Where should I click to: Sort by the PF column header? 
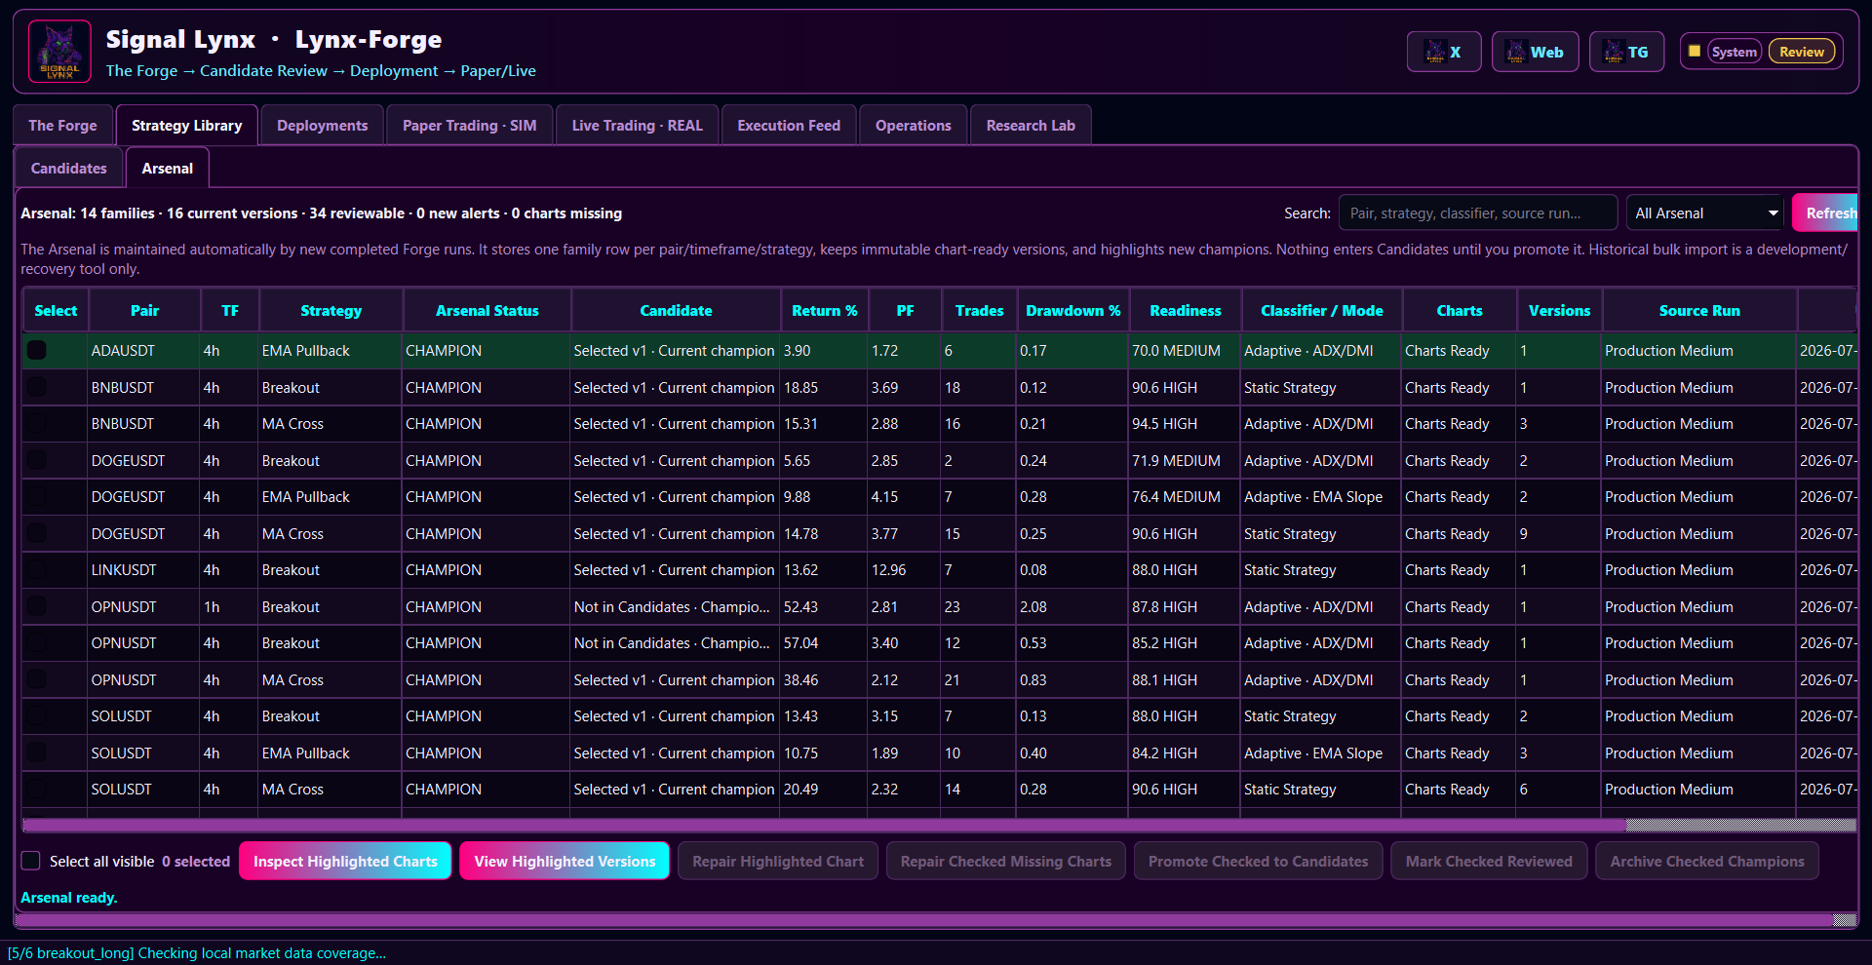pyautogui.click(x=905, y=310)
